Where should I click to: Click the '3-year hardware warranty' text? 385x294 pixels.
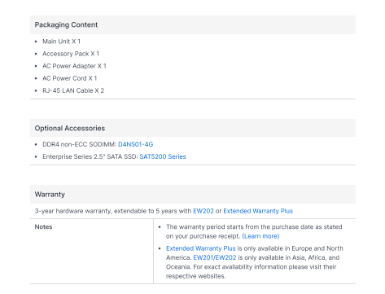(x=73, y=211)
